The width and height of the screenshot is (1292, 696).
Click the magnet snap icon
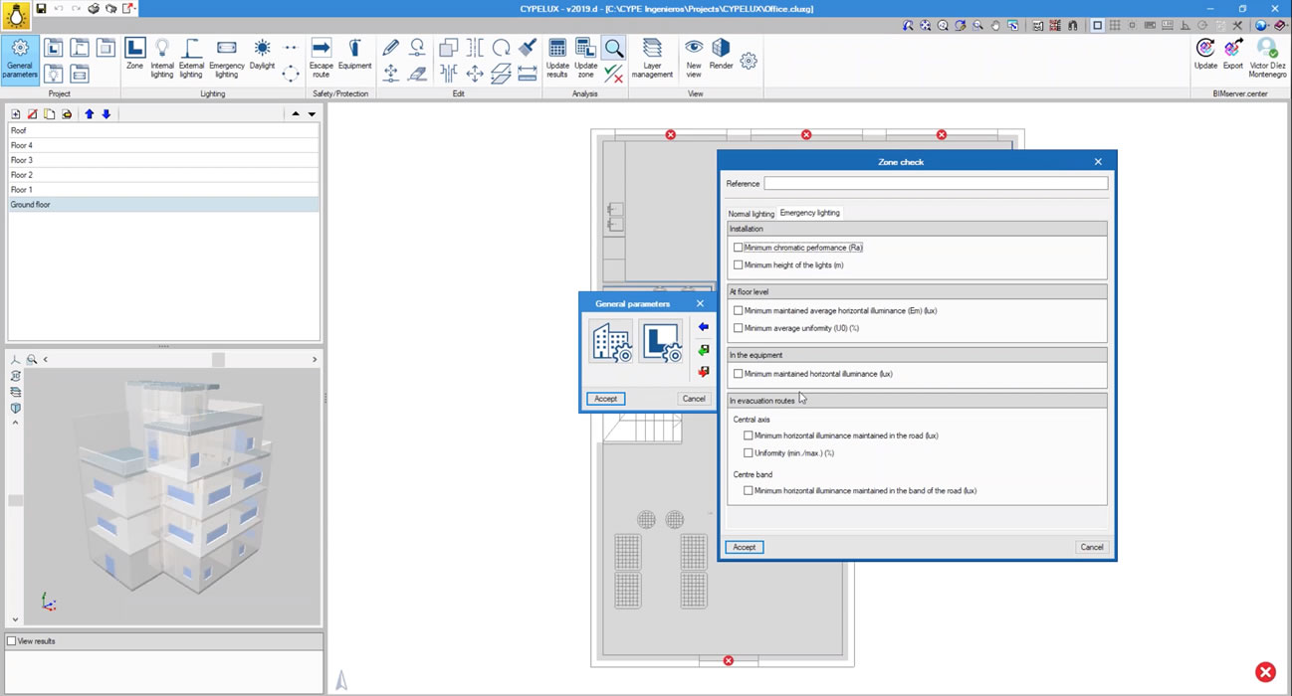click(x=1073, y=26)
